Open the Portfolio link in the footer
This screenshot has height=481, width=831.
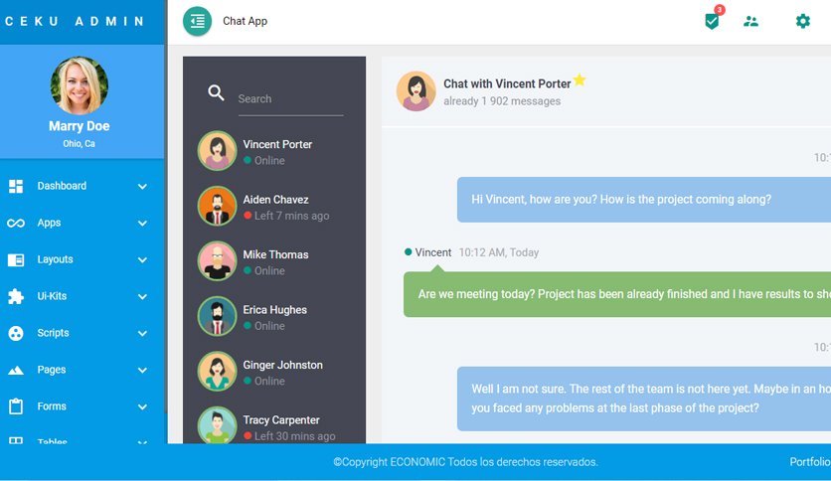[x=810, y=462]
